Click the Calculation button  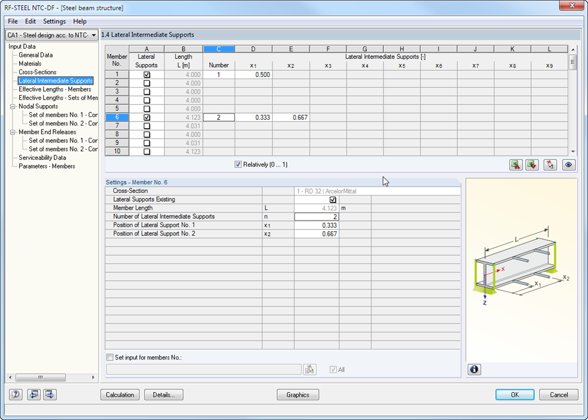click(120, 395)
